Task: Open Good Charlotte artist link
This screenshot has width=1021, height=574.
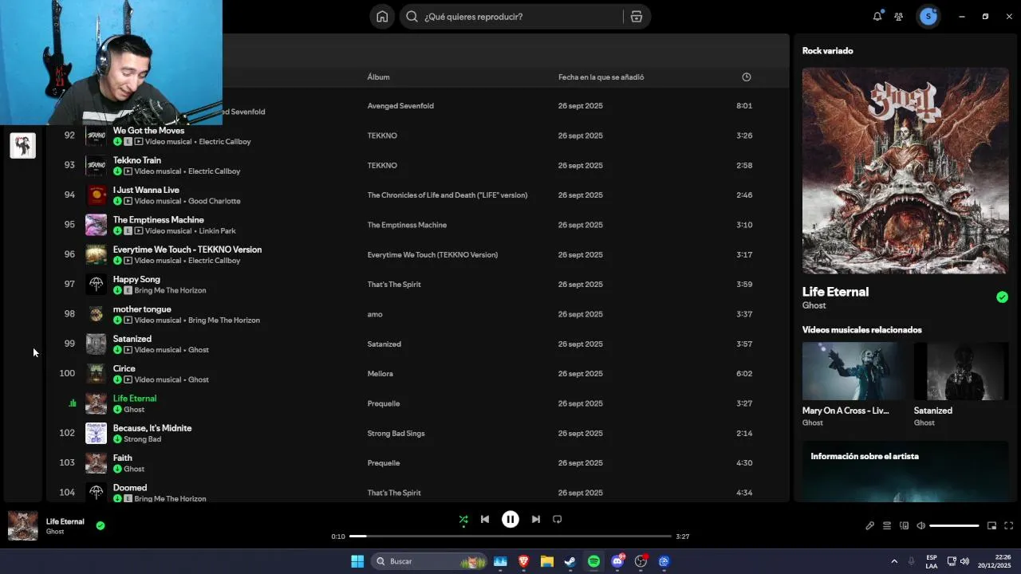Action: [x=214, y=201]
